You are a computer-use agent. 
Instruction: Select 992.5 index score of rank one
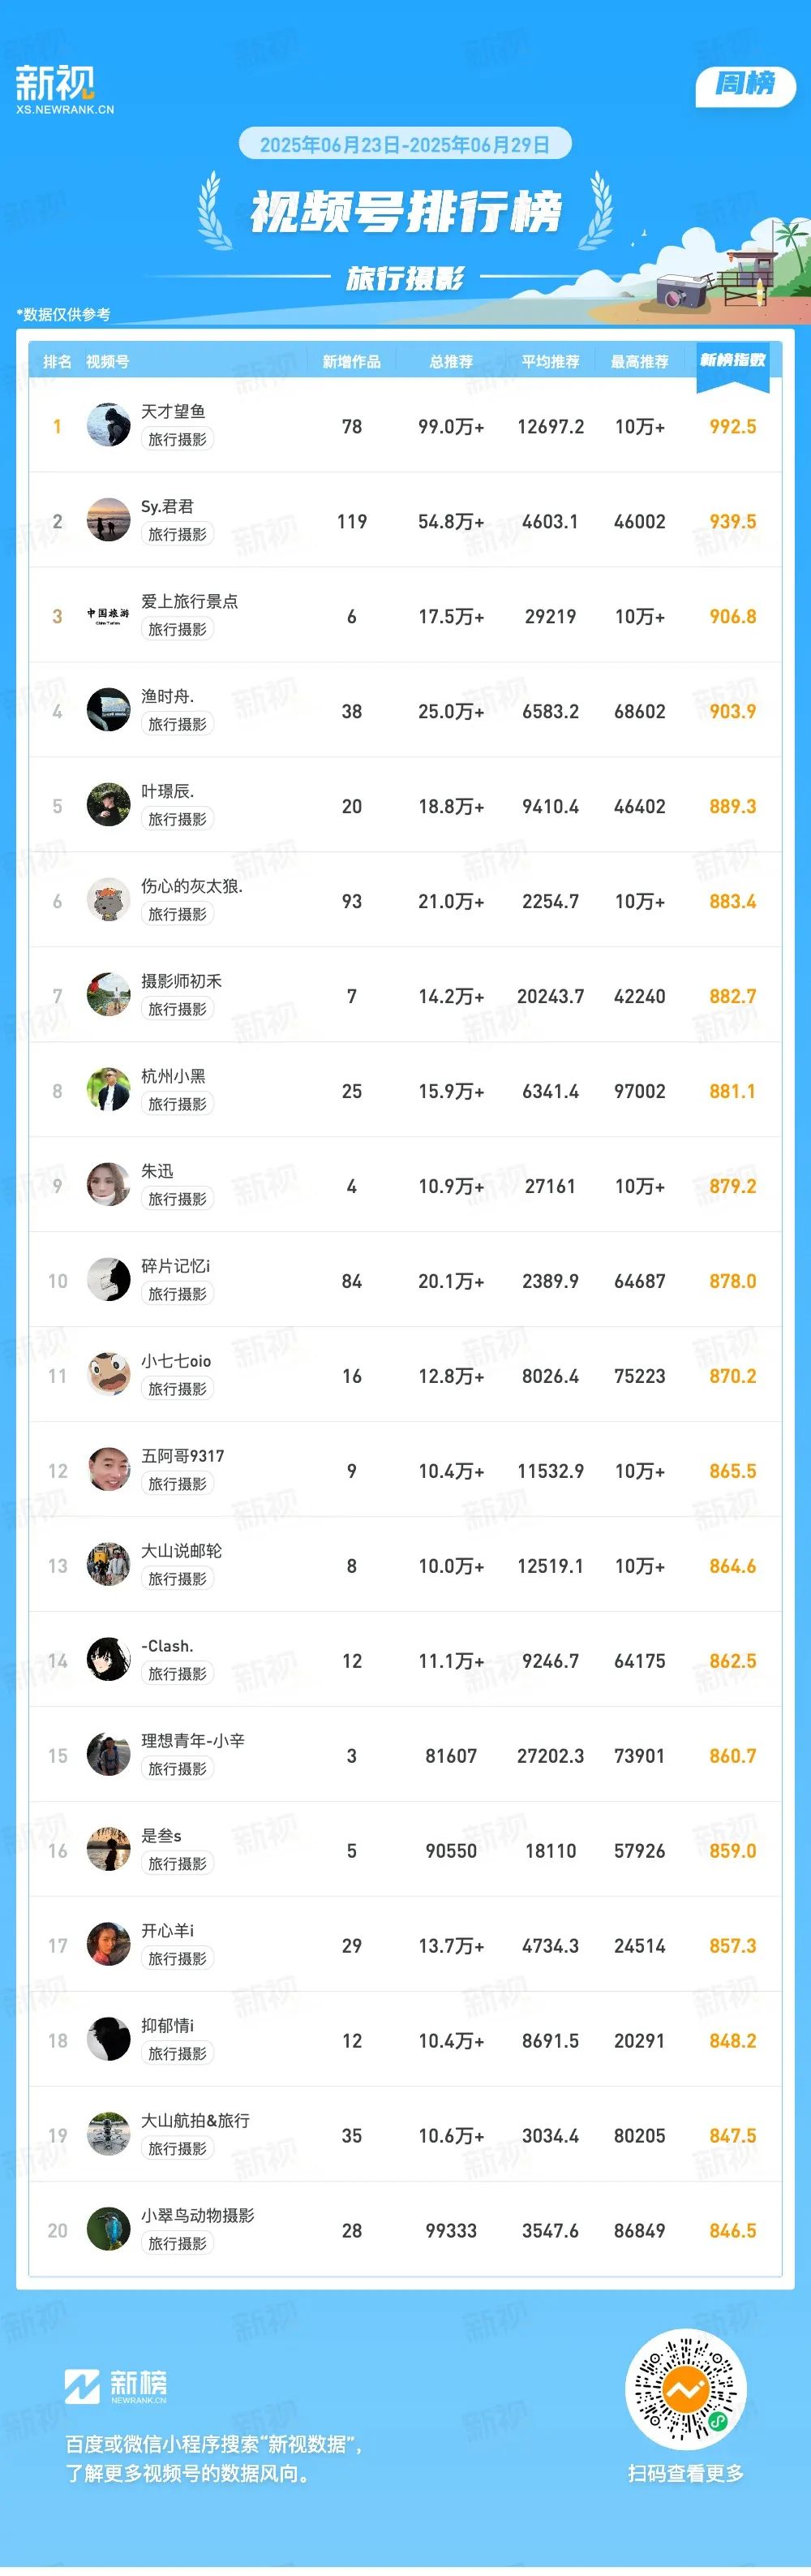coord(732,426)
